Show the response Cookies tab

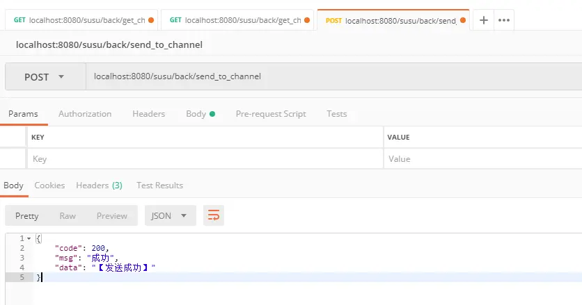[49, 186]
